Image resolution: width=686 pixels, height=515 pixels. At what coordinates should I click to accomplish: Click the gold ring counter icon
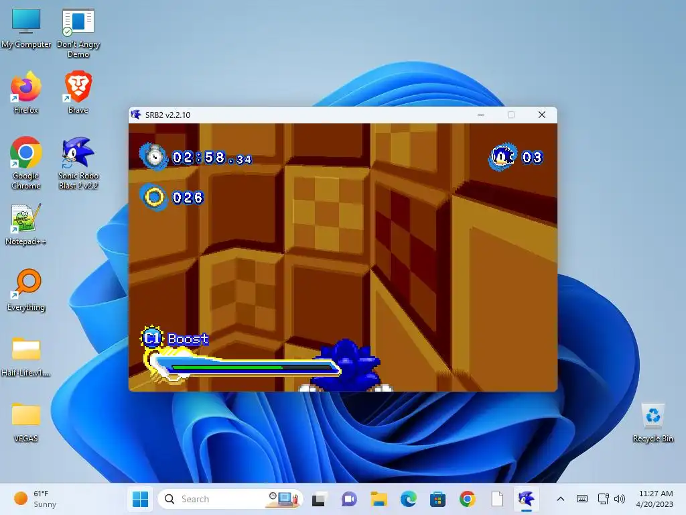(x=154, y=197)
